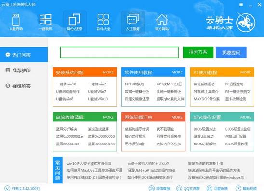Open the 蓝屏0x0000001e article link

(69, 136)
